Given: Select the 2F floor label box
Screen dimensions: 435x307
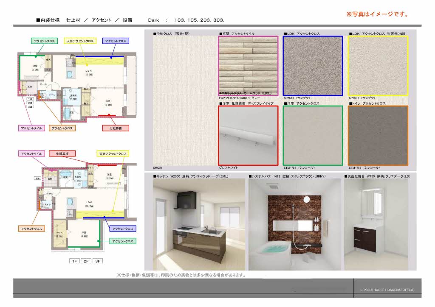Looking at the screenshot, I should pyautogui.click(x=87, y=261).
